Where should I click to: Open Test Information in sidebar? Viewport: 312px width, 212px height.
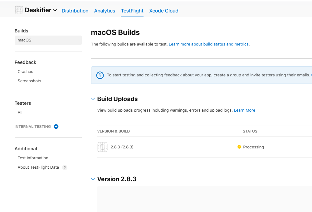click(x=33, y=158)
